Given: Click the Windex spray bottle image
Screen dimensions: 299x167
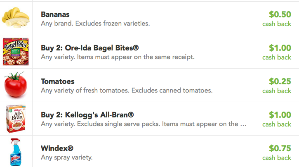Looking at the screenshot, I should coord(16,152).
